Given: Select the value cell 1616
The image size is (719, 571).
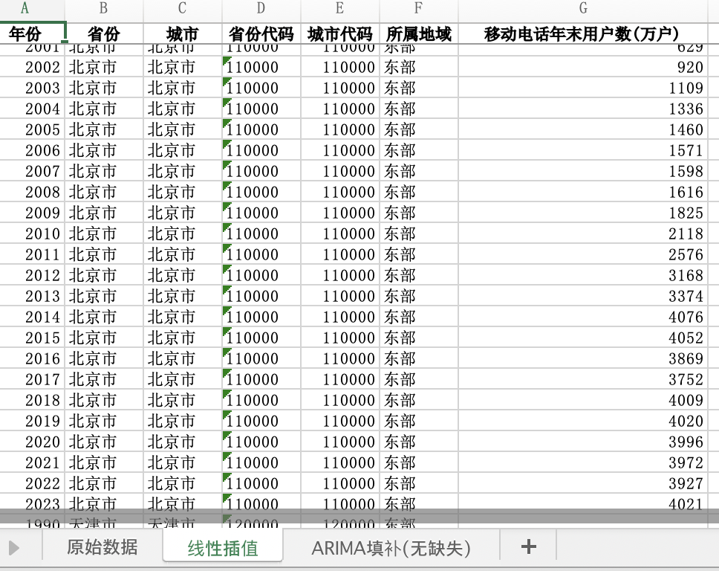Looking at the screenshot, I should point(583,192).
